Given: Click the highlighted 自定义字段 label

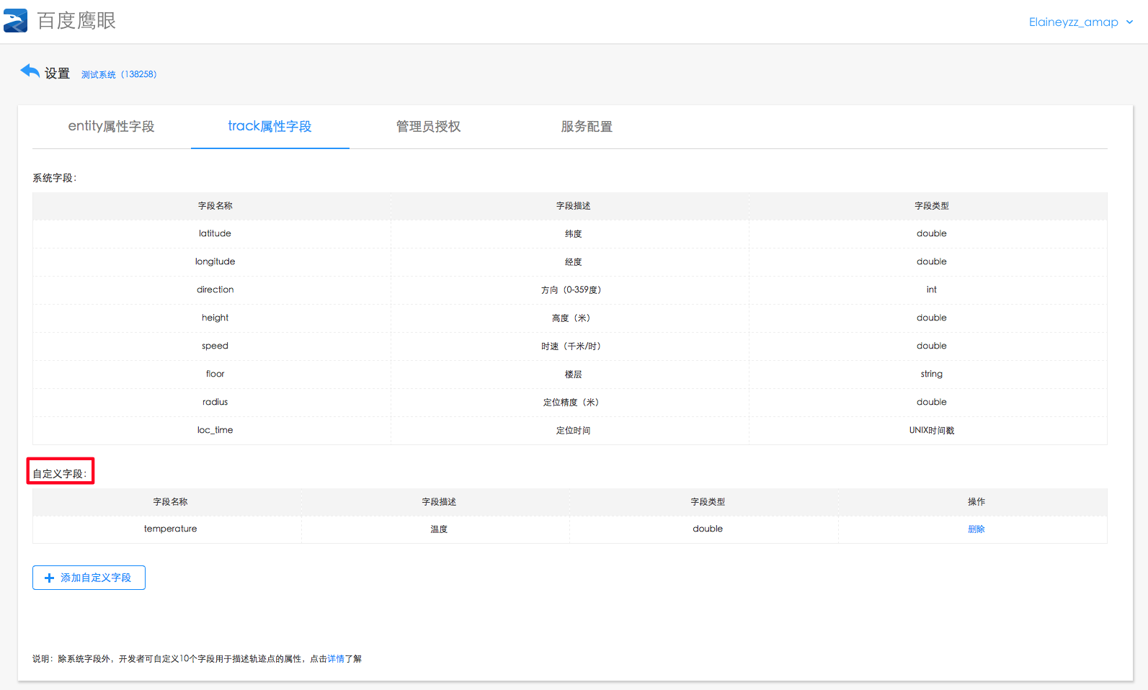Looking at the screenshot, I should point(60,474).
